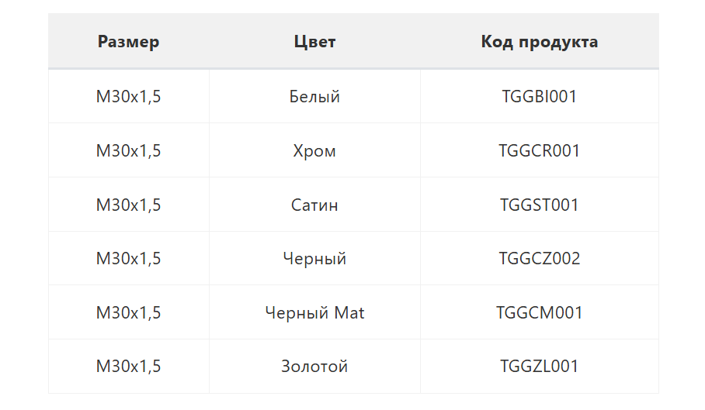Click M30x1,5 size in Золотой row
Image resolution: width=705 pixels, height=410 pixels.
coord(129,367)
